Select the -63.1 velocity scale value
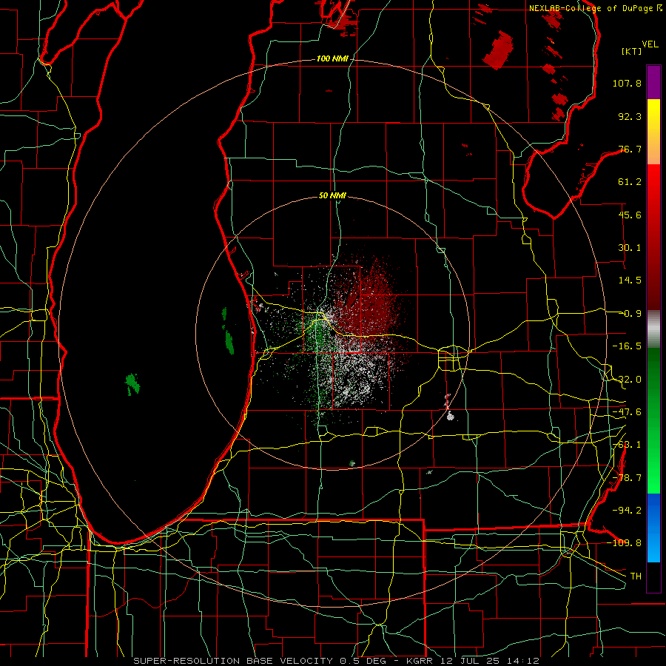This screenshot has height=666, width=666. (x=627, y=445)
